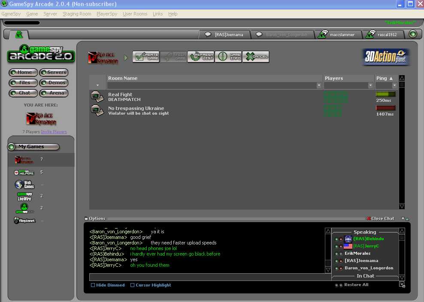The image size is (424, 302).
Task: Toggle mute dots beside (RAS)Behindu
Action: 339,239
